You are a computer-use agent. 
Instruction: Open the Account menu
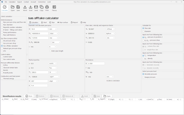(x=33, y=2)
